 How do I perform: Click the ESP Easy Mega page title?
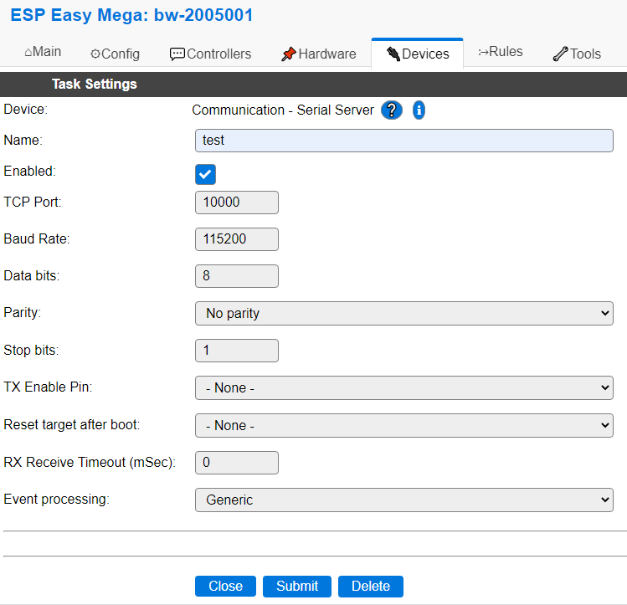pos(131,16)
